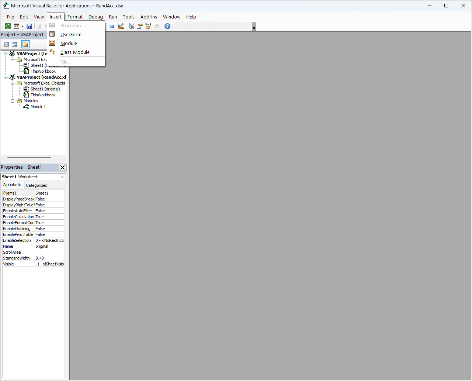Click the (Name) property value Sheet1
The height and width of the screenshot is (381, 472).
tap(49, 193)
